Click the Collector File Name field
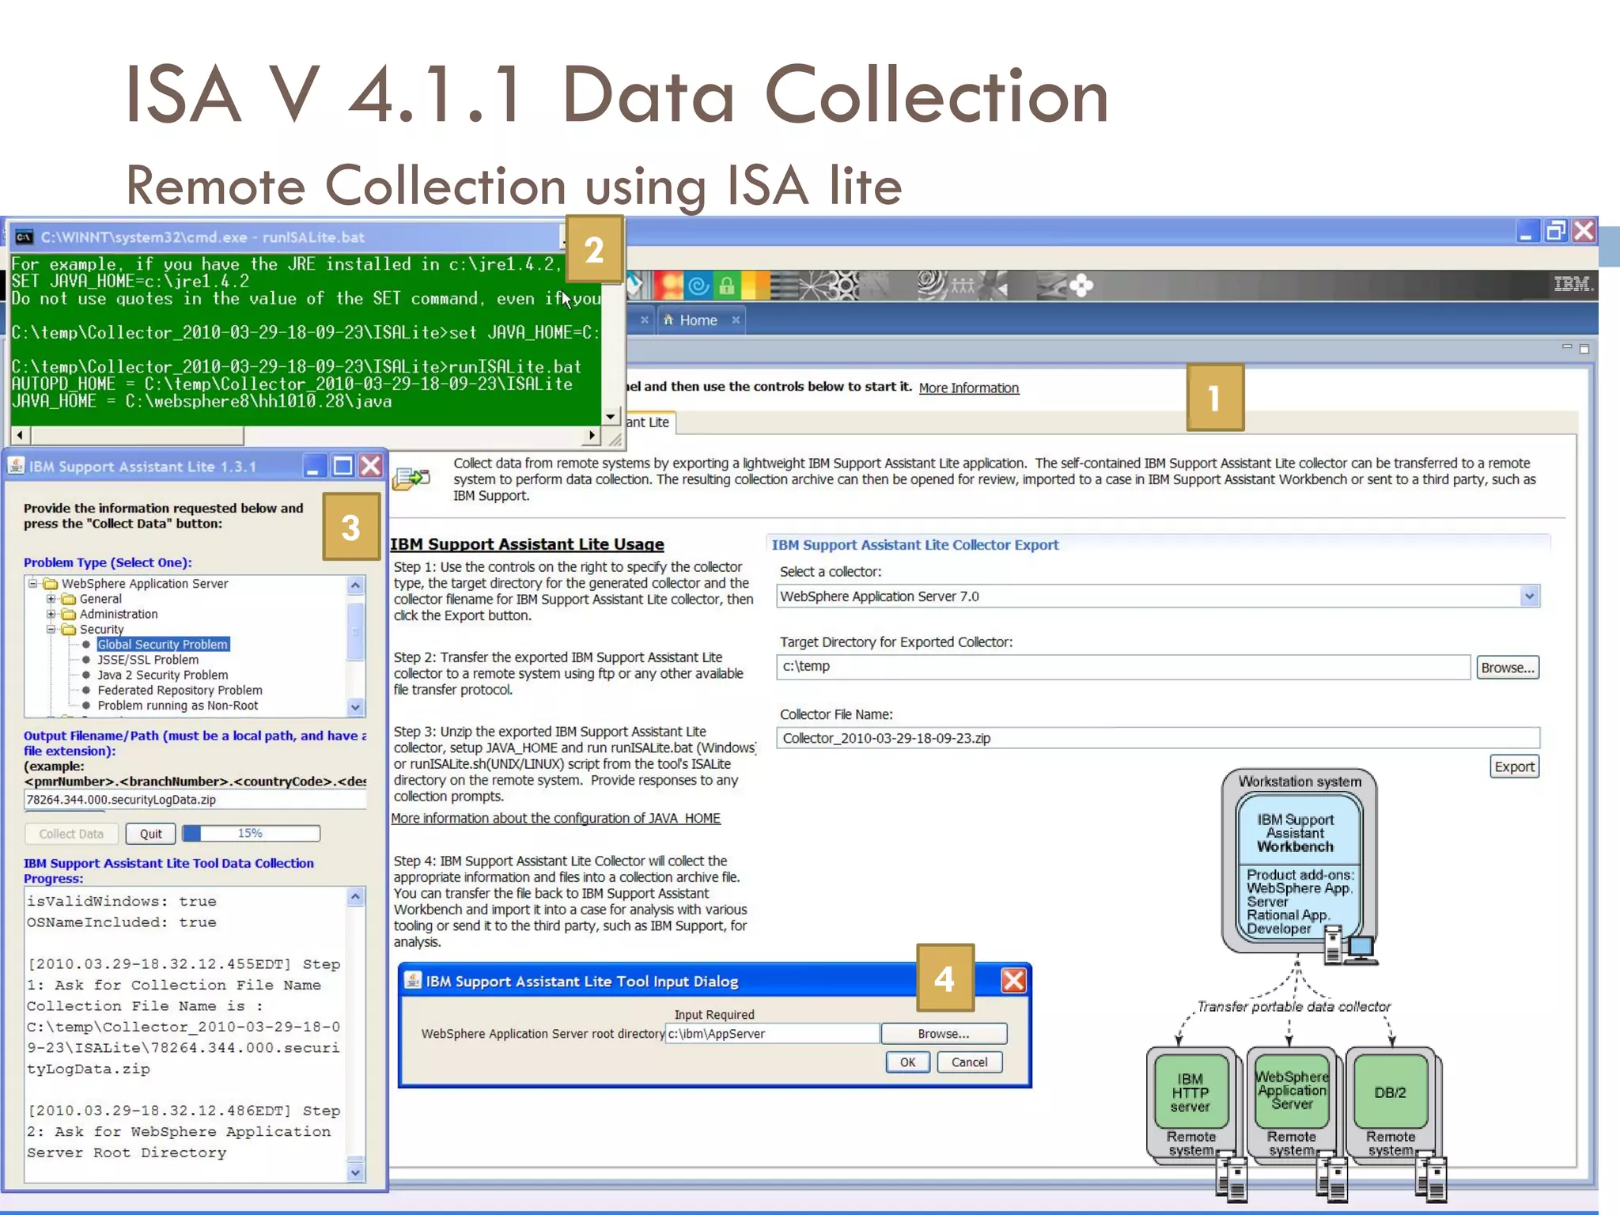This screenshot has width=1620, height=1215. [1158, 738]
